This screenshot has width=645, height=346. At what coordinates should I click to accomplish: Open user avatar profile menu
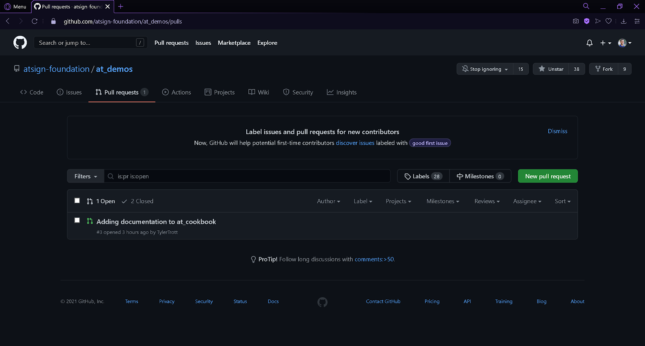pos(624,43)
